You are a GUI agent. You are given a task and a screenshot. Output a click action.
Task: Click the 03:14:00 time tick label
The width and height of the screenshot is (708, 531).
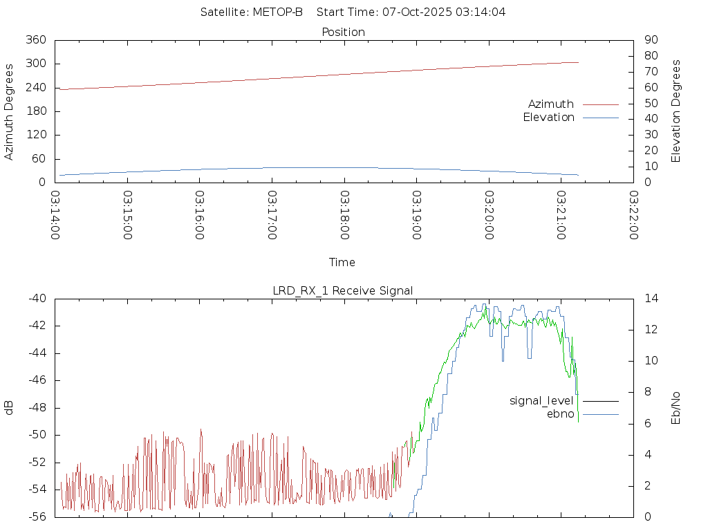pos(55,215)
